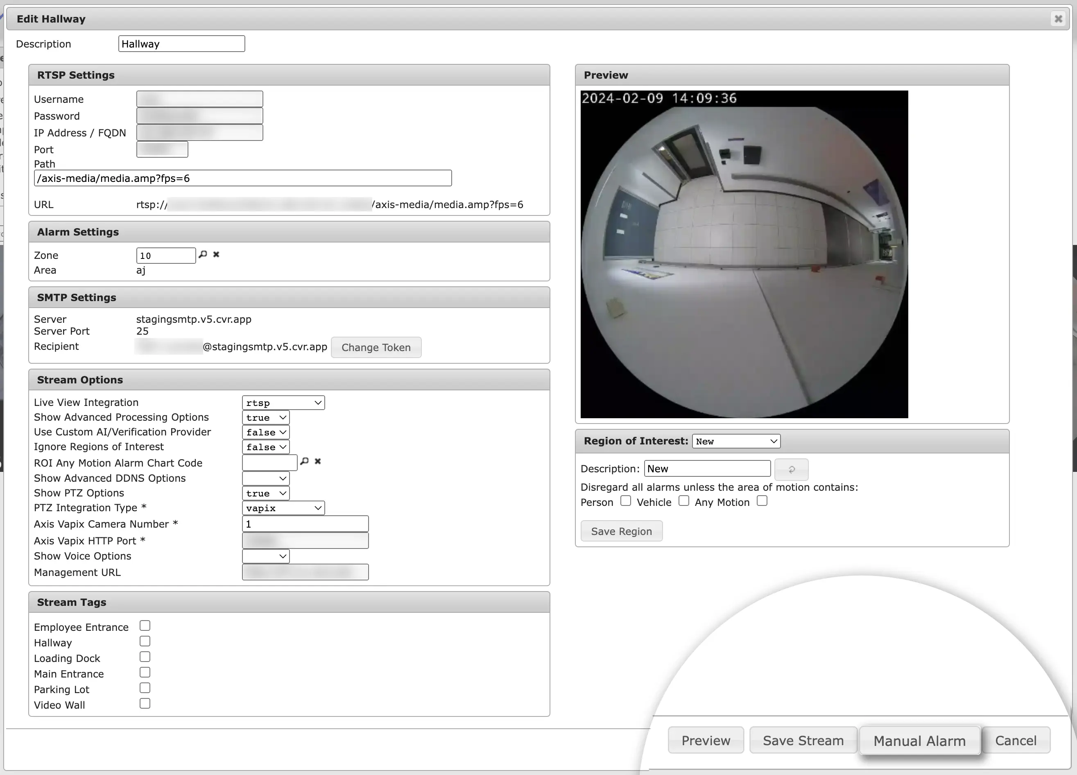The width and height of the screenshot is (1077, 775).
Task: Click Save Stream button
Action: (x=803, y=740)
